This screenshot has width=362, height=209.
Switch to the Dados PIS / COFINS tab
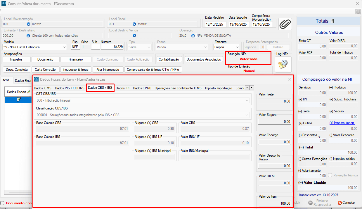(69, 88)
